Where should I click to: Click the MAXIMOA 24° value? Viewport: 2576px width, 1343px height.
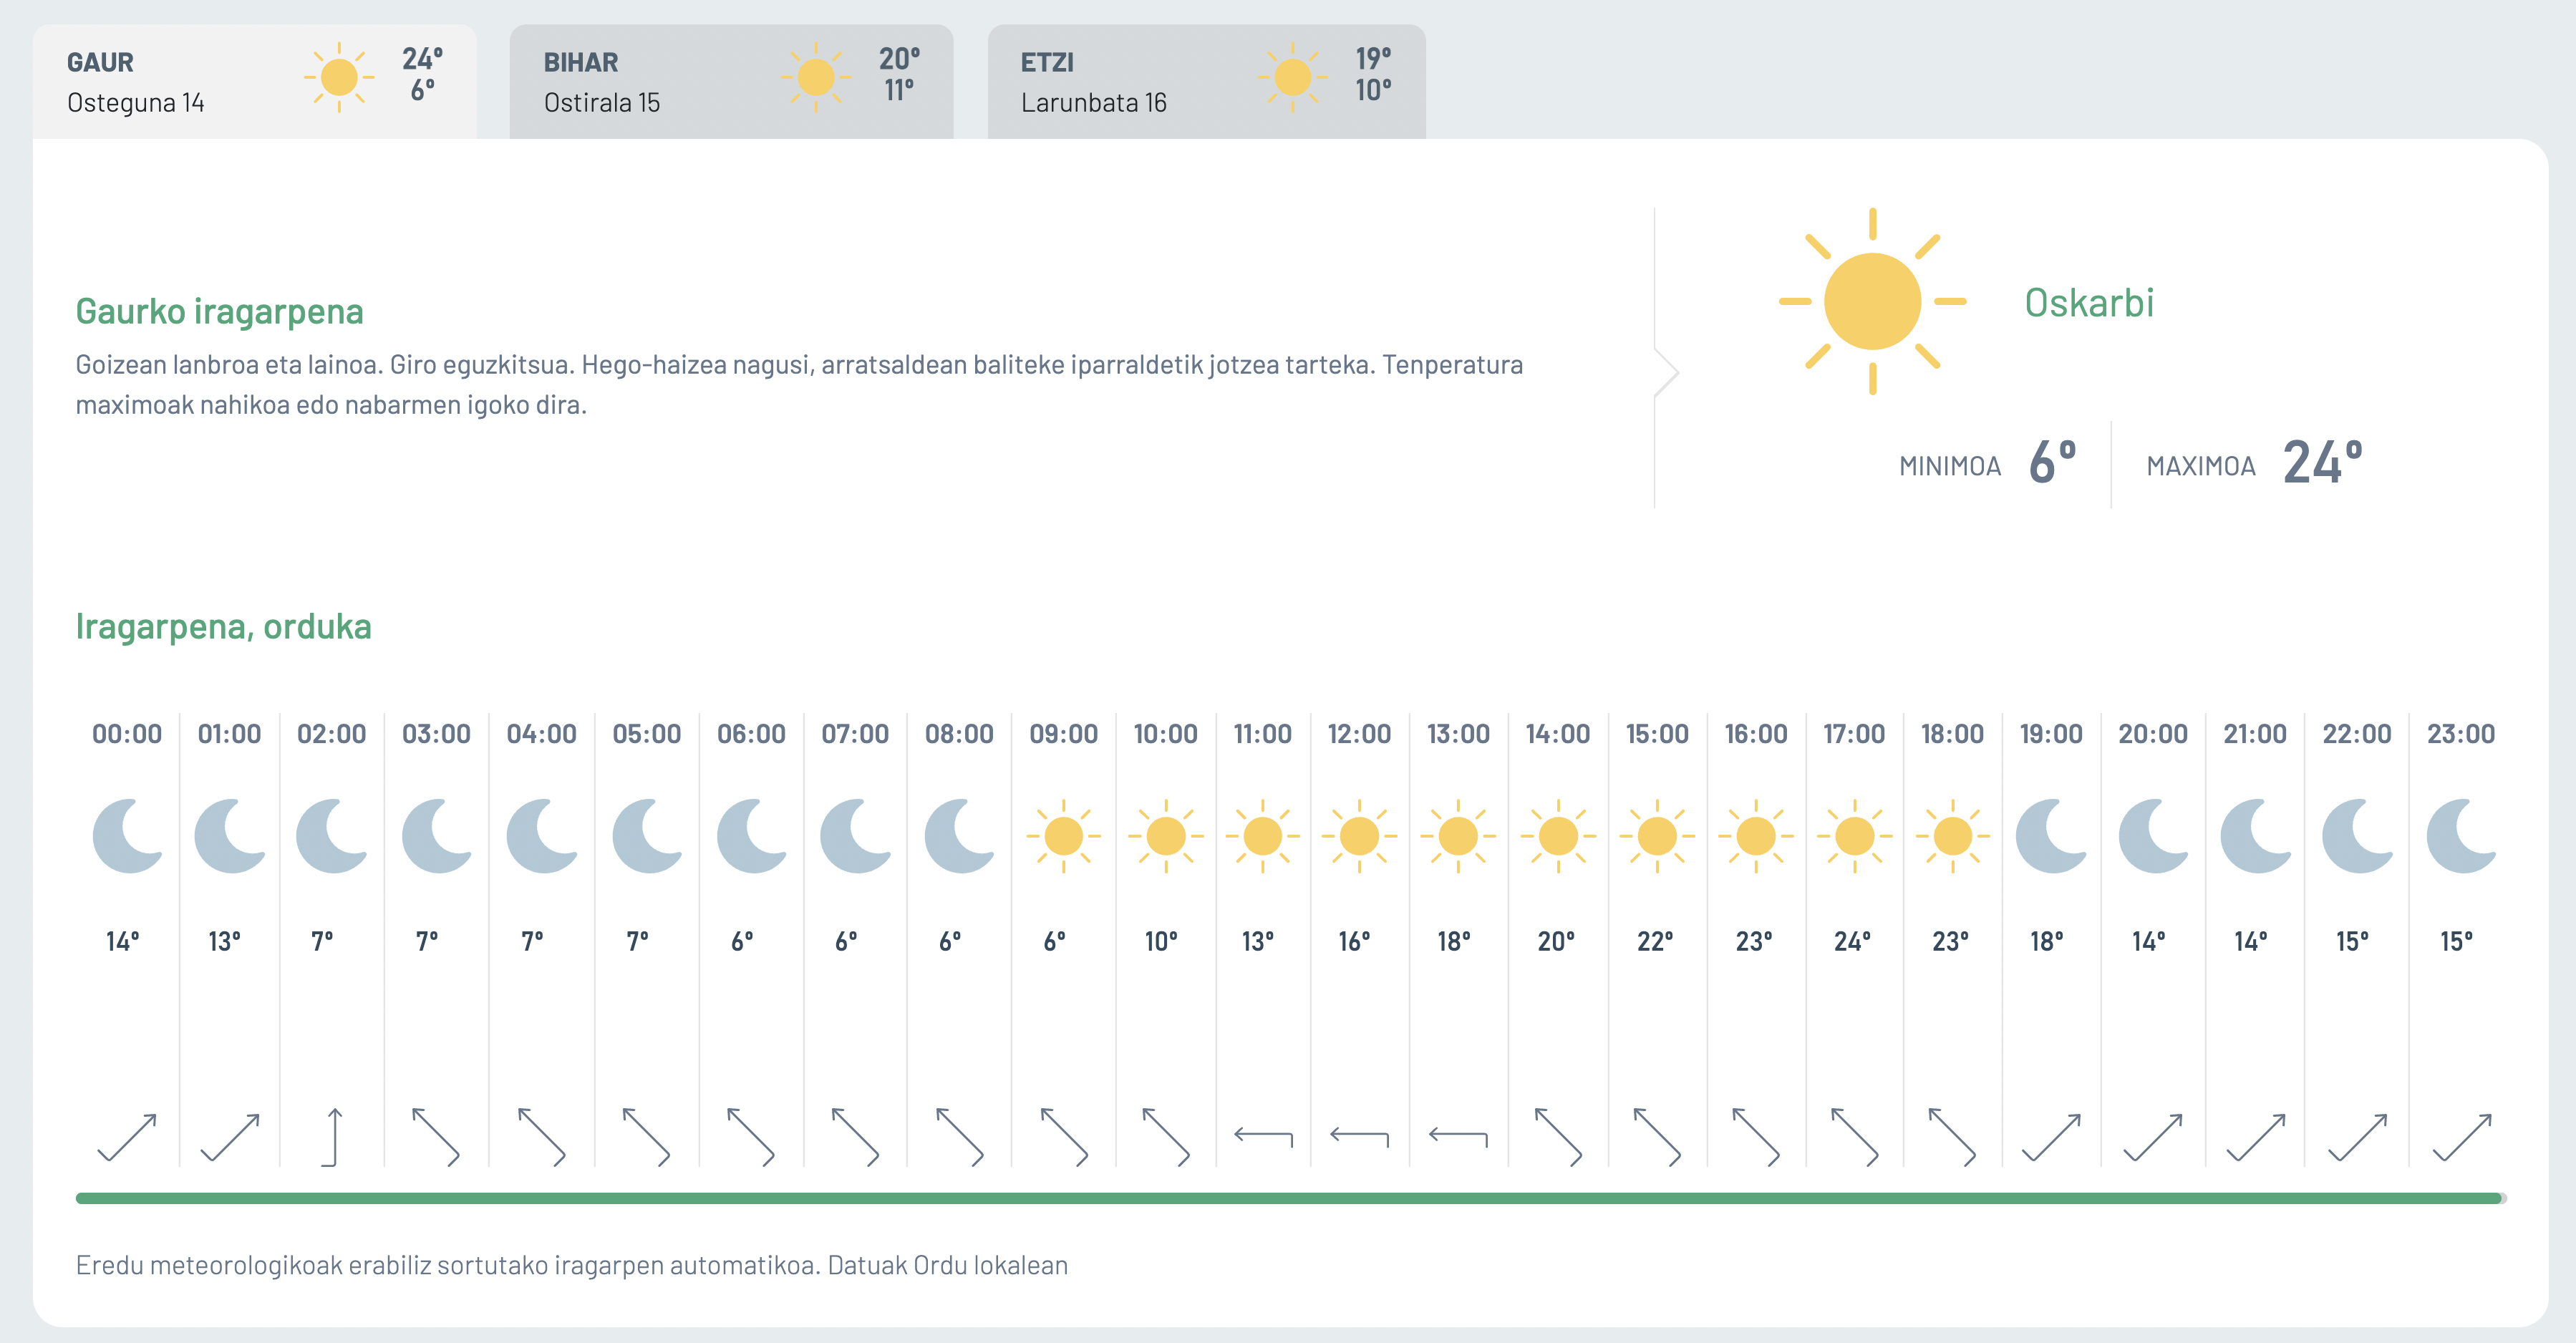click(x=2322, y=463)
